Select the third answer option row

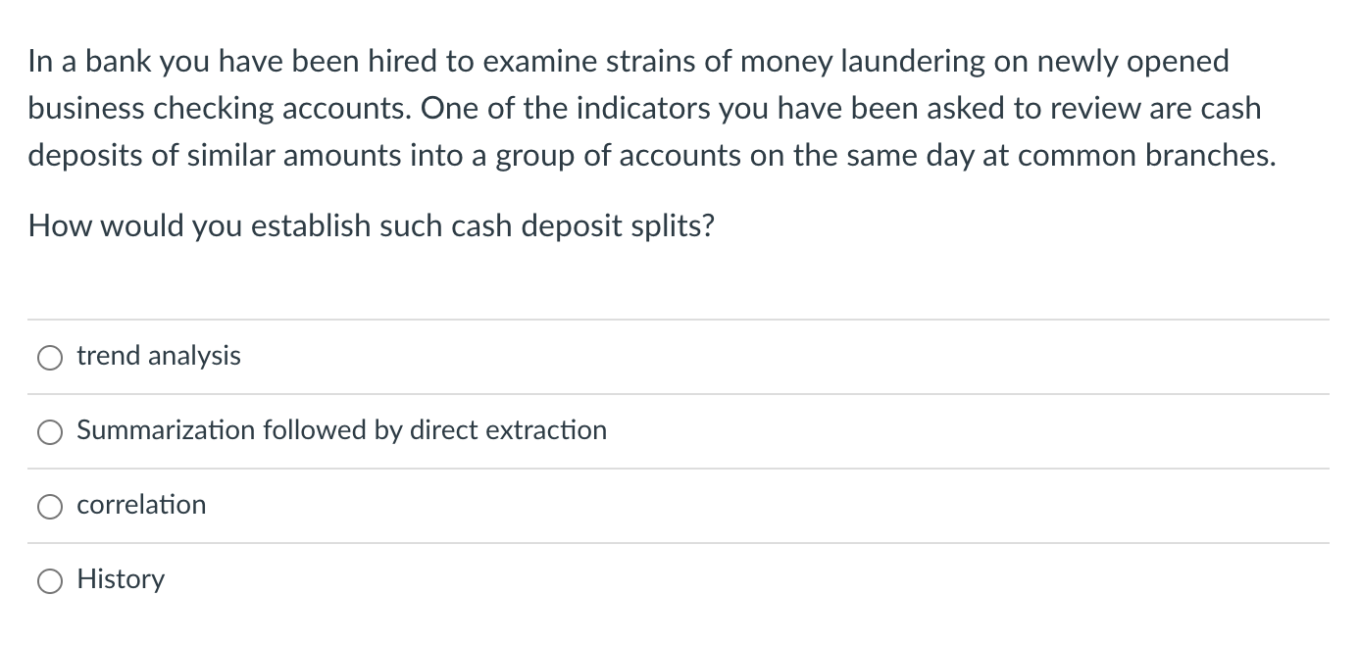tap(677, 505)
